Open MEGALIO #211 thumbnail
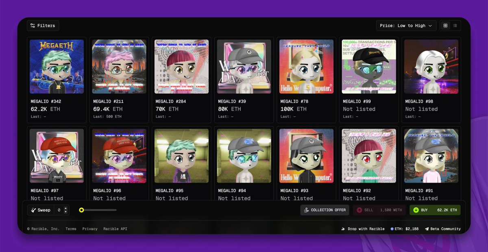Viewport: 488px width, 252px height. tap(119, 67)
